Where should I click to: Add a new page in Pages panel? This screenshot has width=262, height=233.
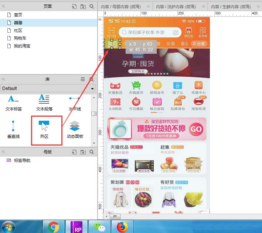pos(74,7)
